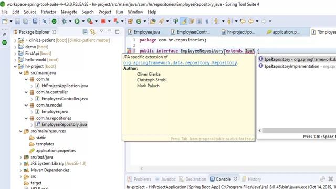Open the Javadoc view tab
This screenshot has height=189, width=336.
point(166,179)
